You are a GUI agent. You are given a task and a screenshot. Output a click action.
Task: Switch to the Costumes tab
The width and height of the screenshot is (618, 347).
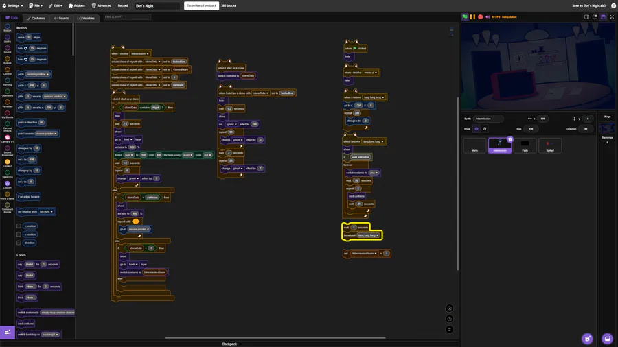tap(36, 18)
